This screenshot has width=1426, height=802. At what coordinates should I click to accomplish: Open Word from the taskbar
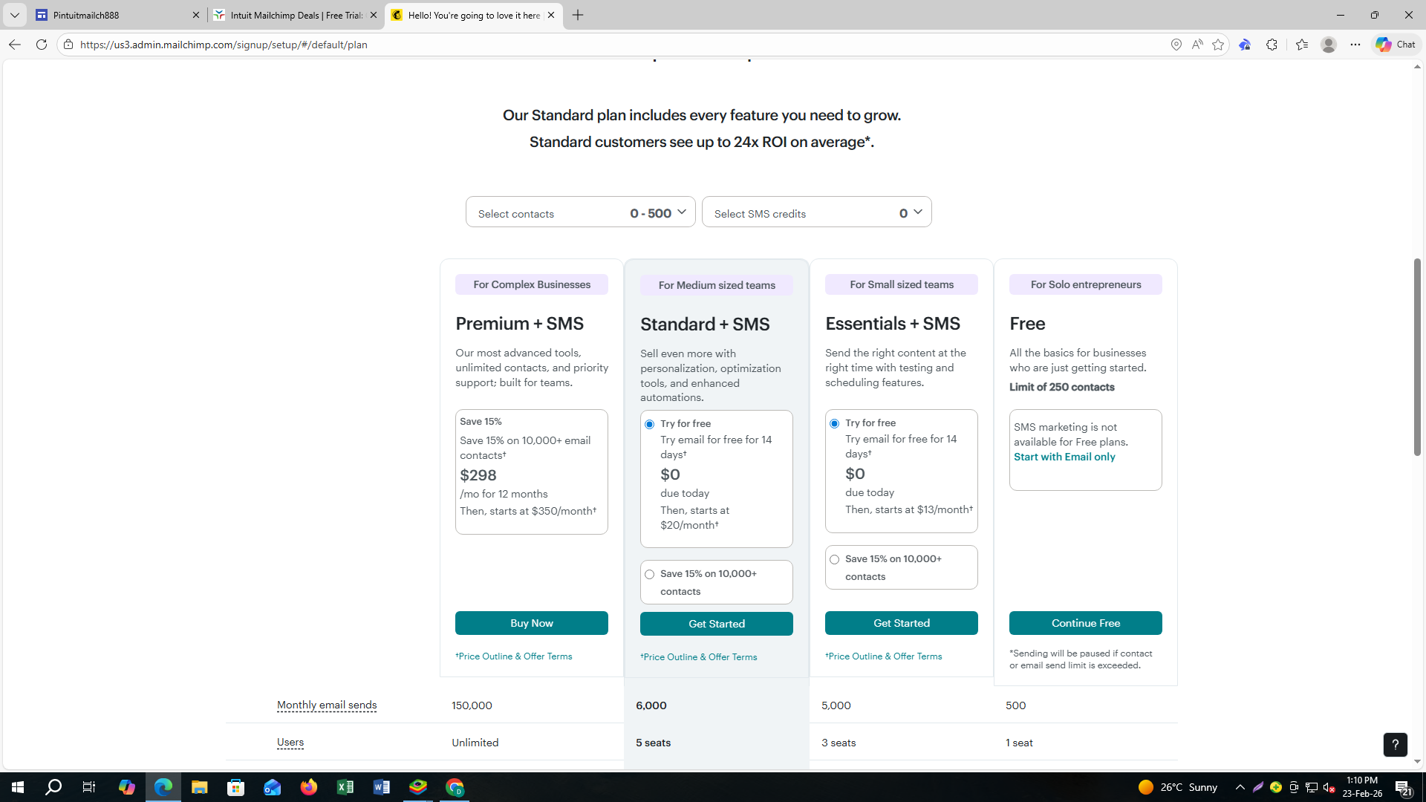(x=381, y=787)
